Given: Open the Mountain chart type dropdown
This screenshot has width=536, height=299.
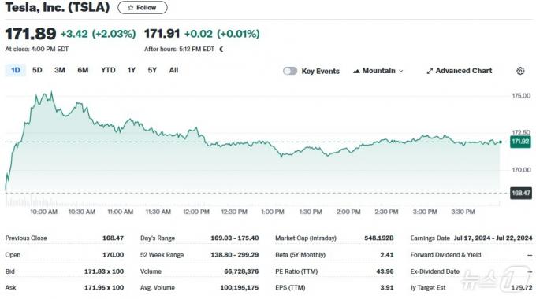Looking at the screenshot, I should tap(378, 71).
